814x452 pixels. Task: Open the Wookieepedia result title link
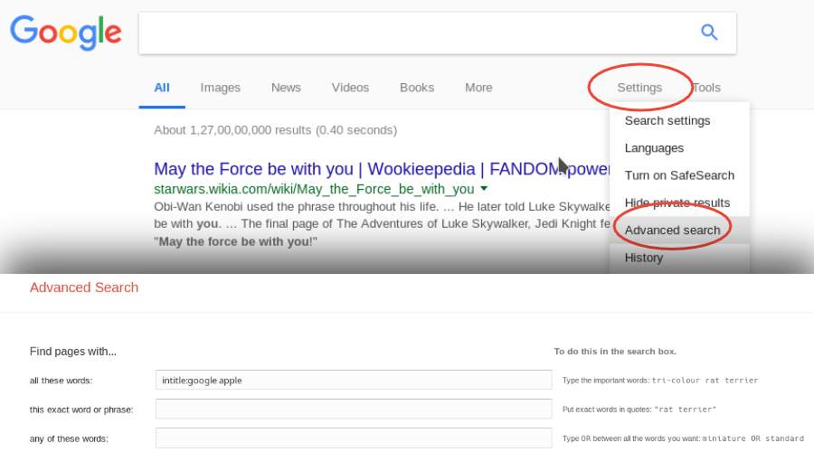(x=382, y=169)
